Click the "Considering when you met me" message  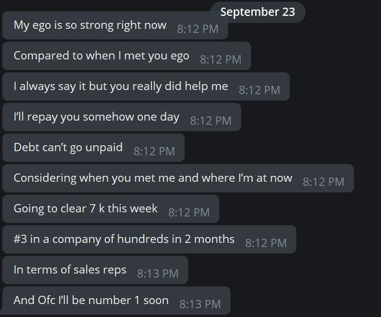152,178
